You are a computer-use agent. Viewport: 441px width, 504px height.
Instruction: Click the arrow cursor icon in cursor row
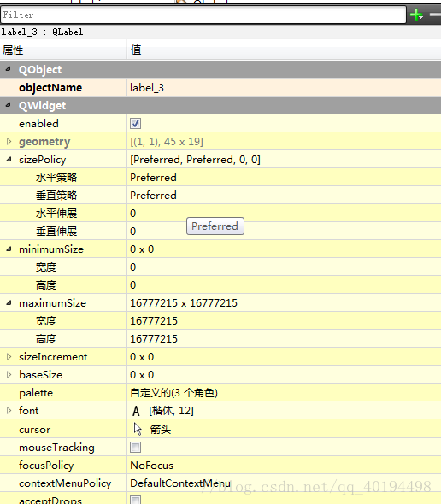point(138,429)
